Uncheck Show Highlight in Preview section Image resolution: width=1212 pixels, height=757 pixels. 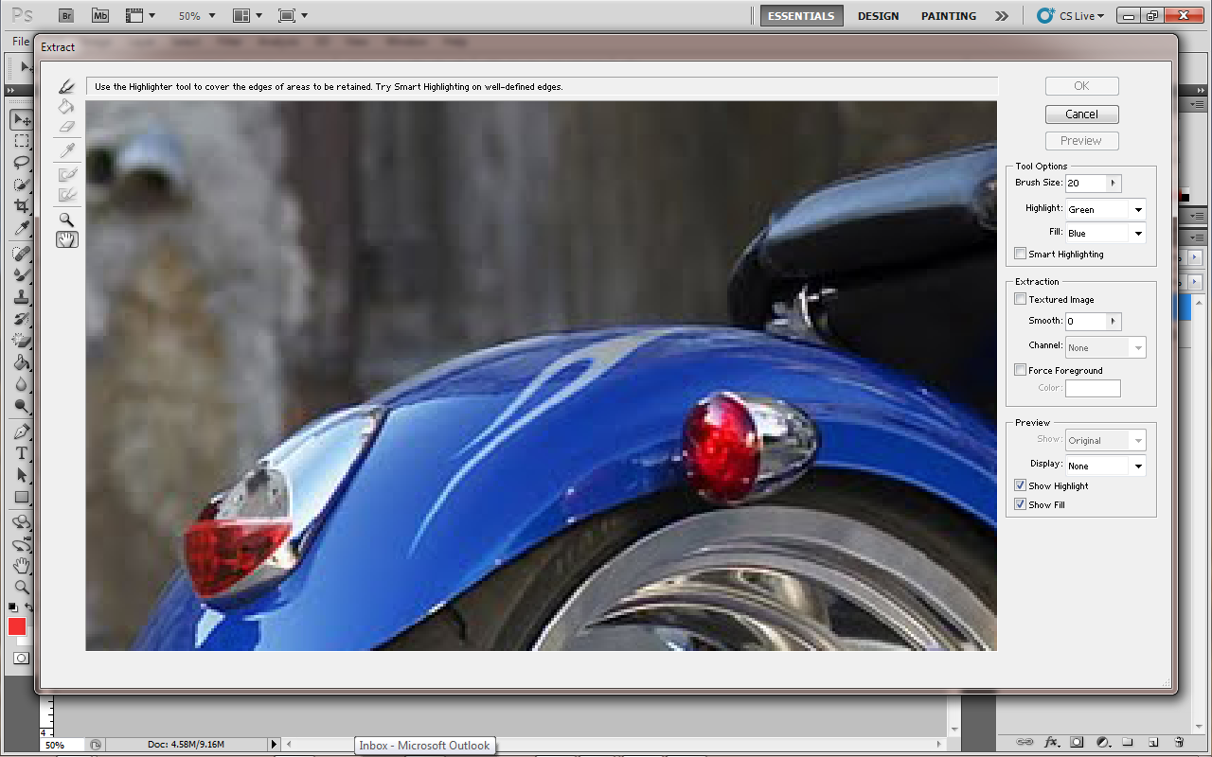(x=1020, y=485)
